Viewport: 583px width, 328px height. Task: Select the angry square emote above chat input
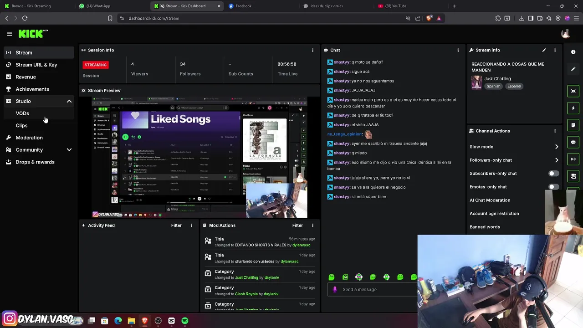[x=345, y=277]
